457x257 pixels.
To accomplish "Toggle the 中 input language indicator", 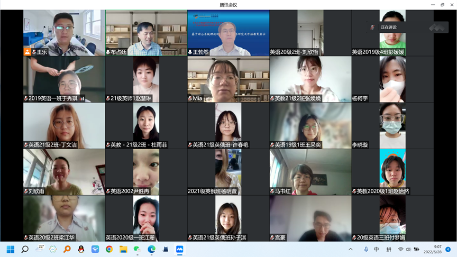I will tap(377, 249).
